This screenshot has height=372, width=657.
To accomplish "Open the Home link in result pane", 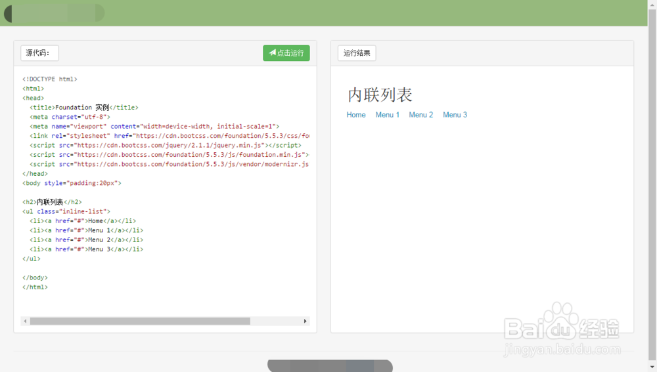I will [x=355, y=115].
